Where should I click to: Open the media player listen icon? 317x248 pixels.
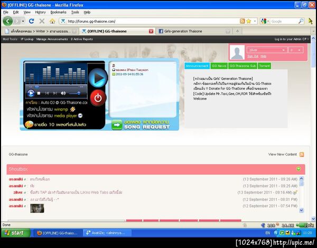[80, 116]
